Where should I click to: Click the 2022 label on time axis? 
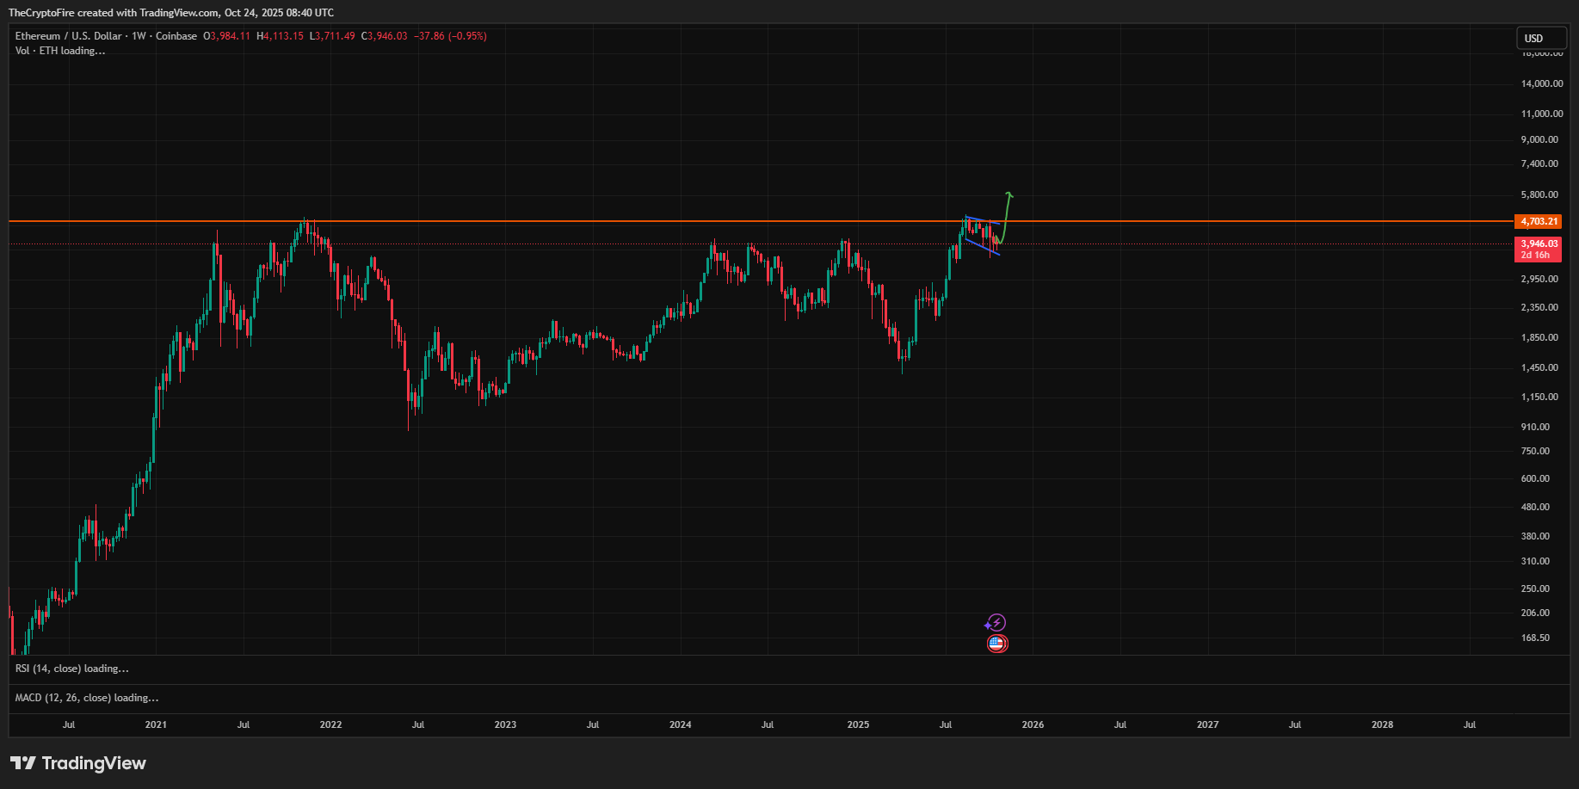point(330,724)
